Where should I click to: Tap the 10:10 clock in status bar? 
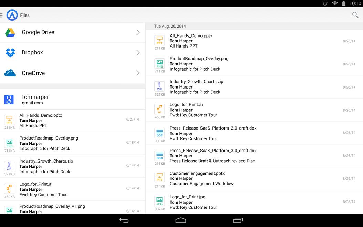[x=355, y=3]
